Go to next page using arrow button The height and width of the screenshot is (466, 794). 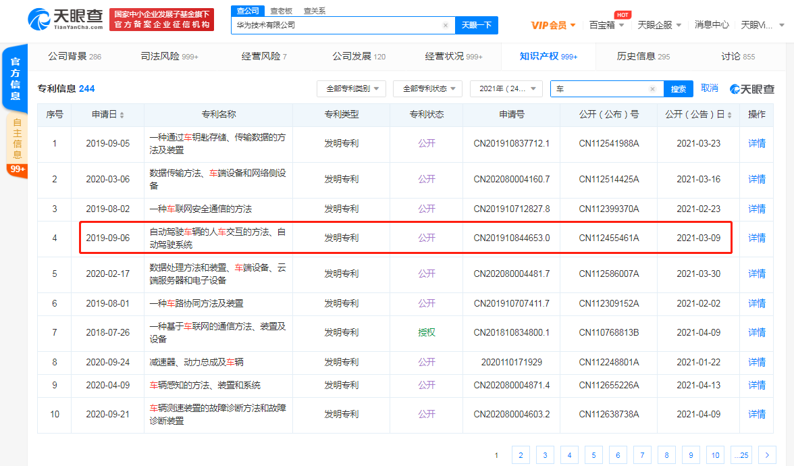(767, 455)
